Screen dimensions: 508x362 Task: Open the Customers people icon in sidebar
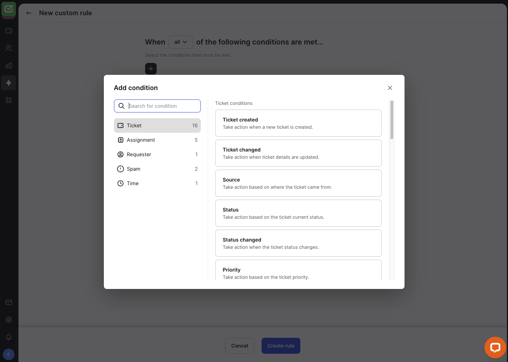coord(9,48)
